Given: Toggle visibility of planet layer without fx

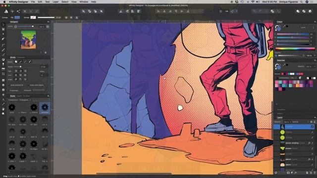Looking at the screenshot, I should tap(313, 165).
